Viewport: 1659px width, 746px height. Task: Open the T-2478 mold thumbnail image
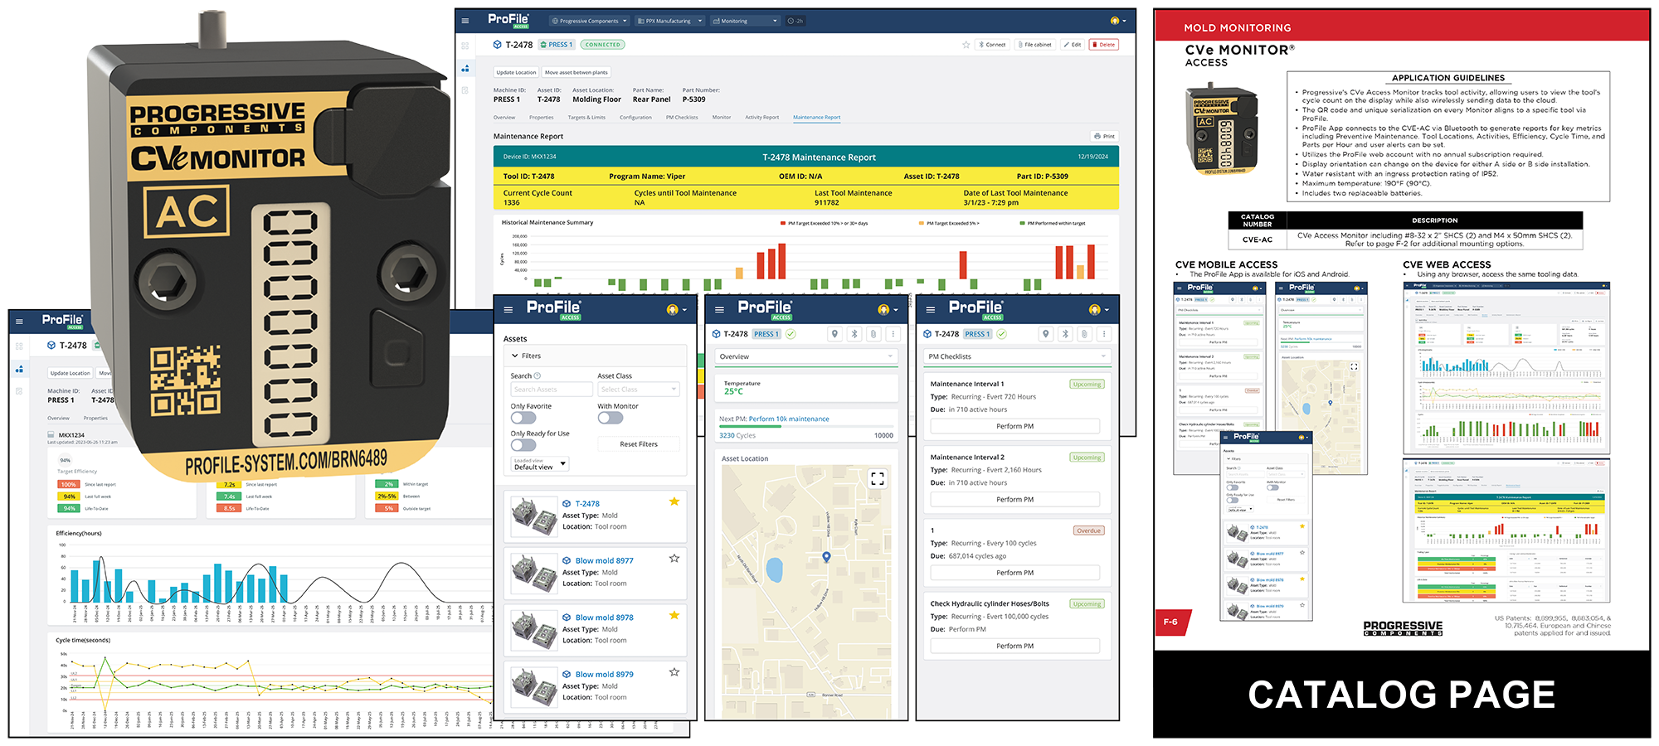[534, 516]
